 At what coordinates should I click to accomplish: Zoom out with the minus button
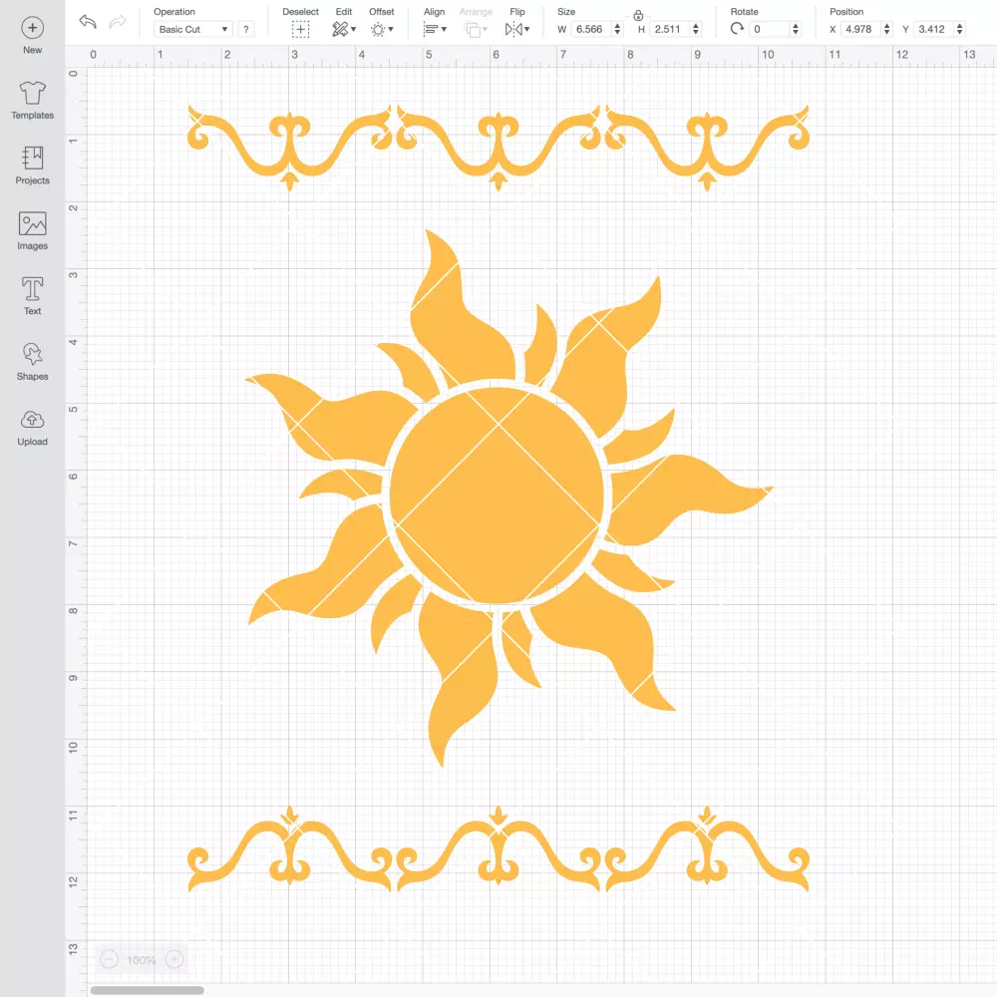(110, 959)
